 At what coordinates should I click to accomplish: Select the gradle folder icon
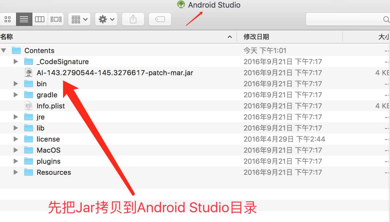click(29, 95)
